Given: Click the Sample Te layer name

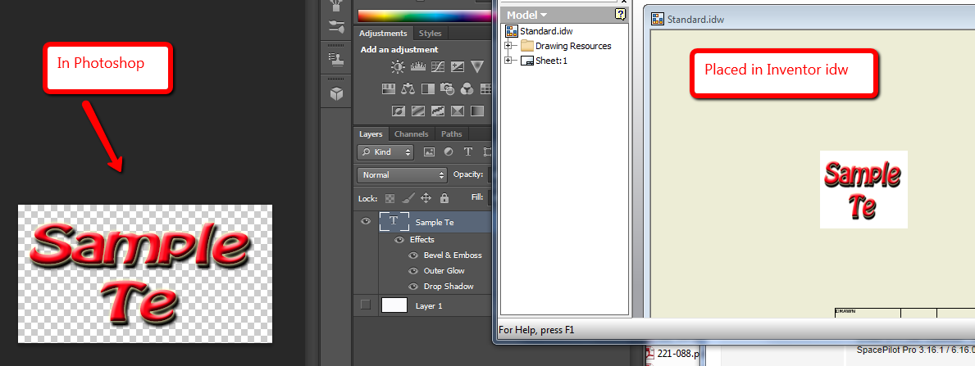Looking at the screenshot, I should tap(435, 223).
